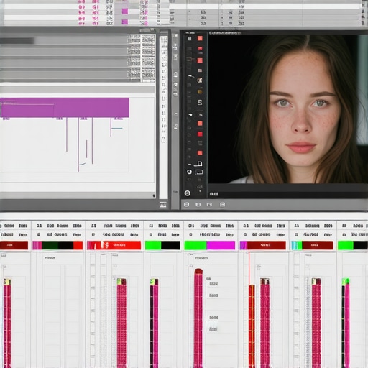Viewport: 368px width, 368px height.
Task: Select the bright red channel color strip
Action: (114, 245)
